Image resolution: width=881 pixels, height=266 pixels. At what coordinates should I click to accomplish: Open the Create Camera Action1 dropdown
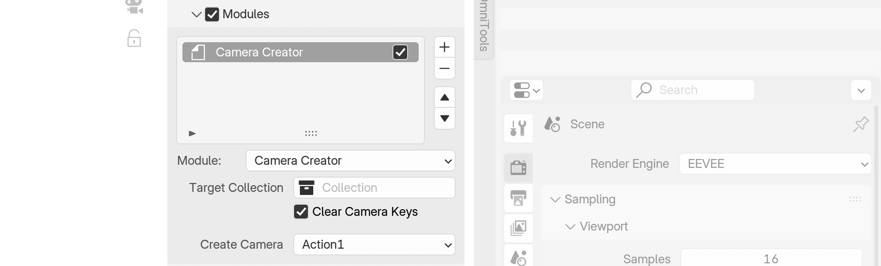pos(374,245)
